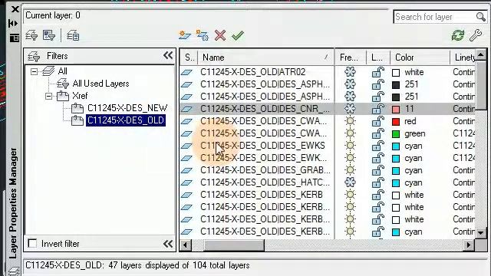Click the double chevron beside Invert filter
Viewport: 491px width, 276px height.
[x=168, y=244]
